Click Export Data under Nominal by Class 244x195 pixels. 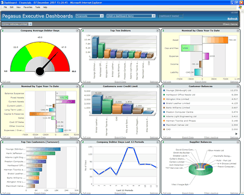(201, 82)
